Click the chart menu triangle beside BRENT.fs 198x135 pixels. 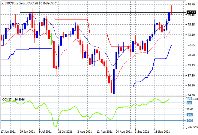[3, 3]
